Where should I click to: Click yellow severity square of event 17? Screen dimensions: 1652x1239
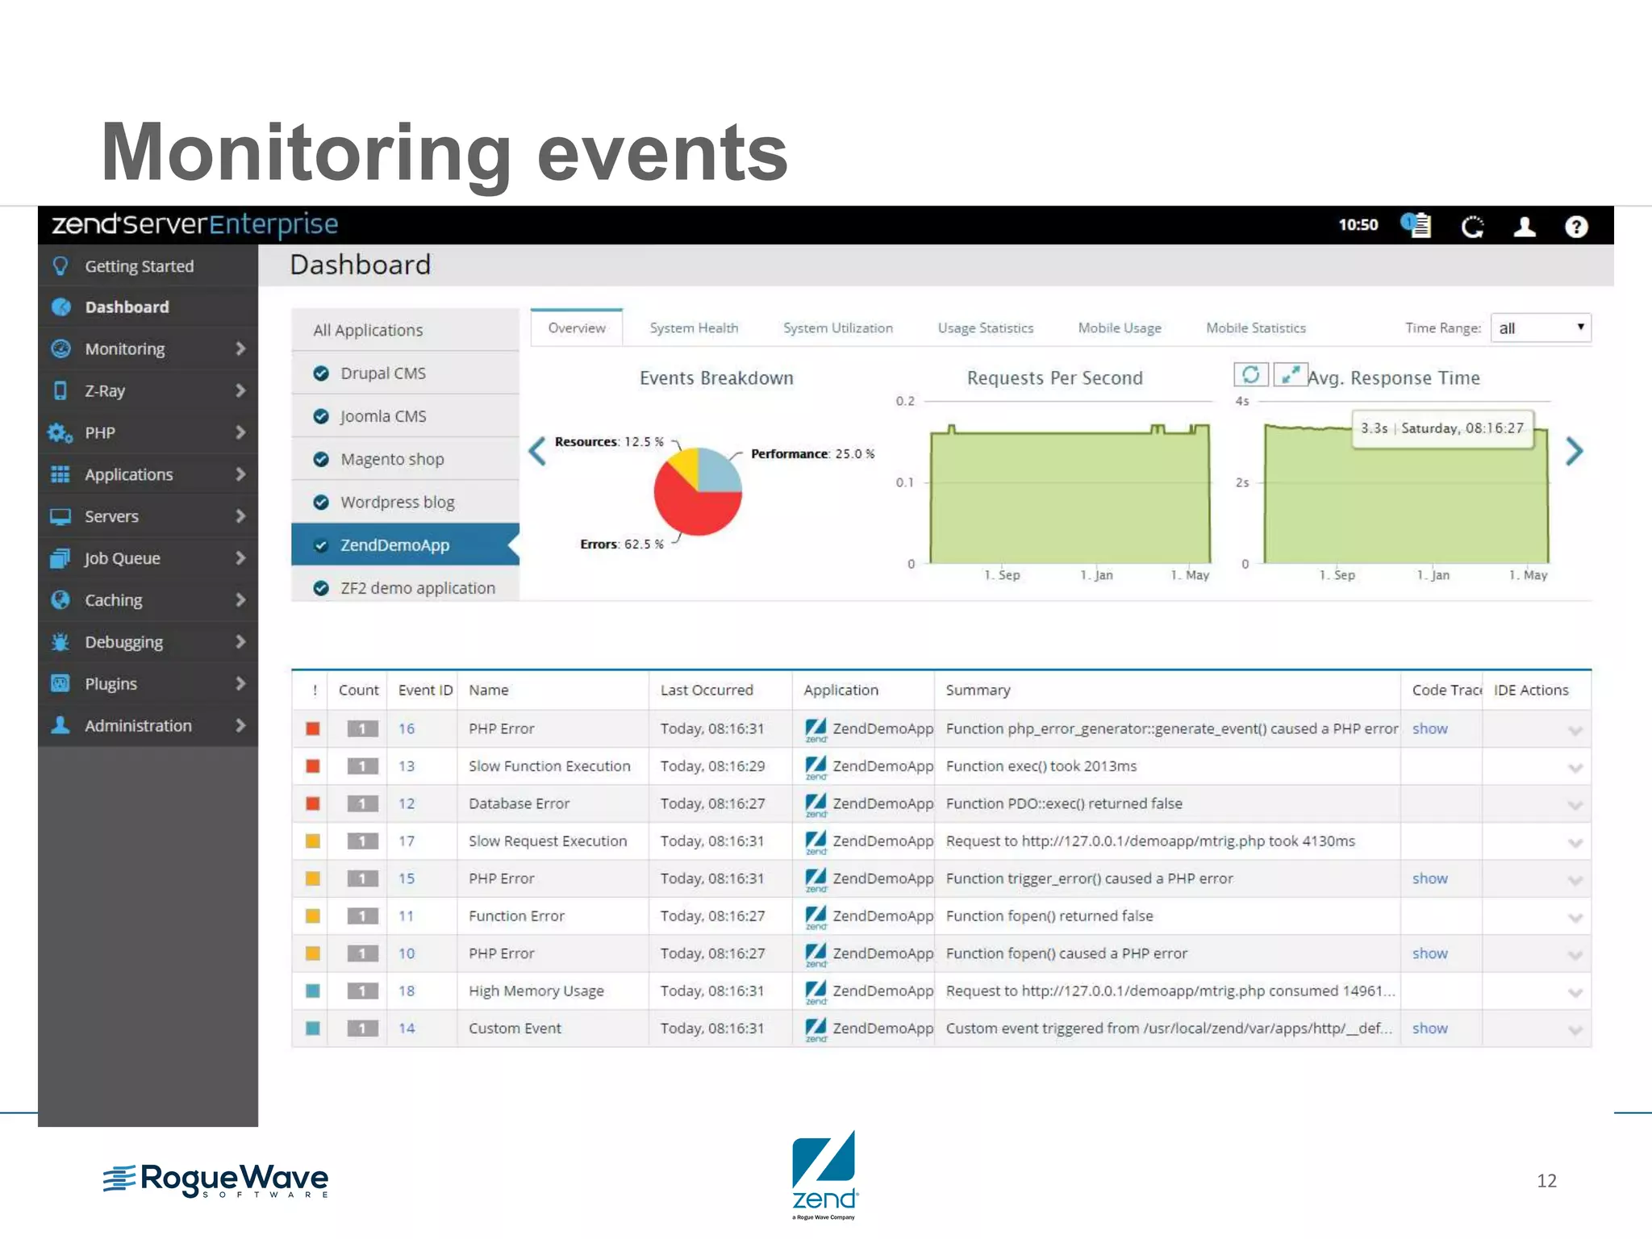(313, 841)
